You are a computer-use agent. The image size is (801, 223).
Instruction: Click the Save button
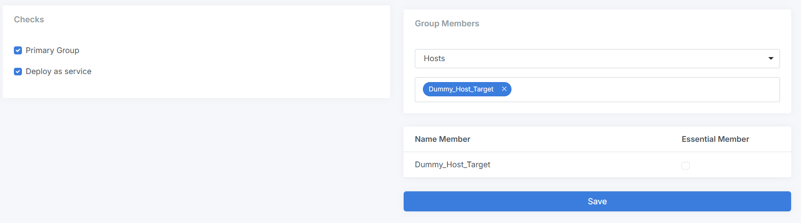(597, 202)
